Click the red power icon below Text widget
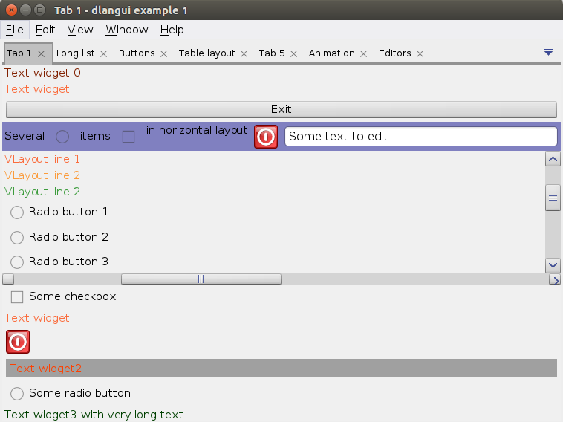The image size is (563, 422). [x=18, y=342]
